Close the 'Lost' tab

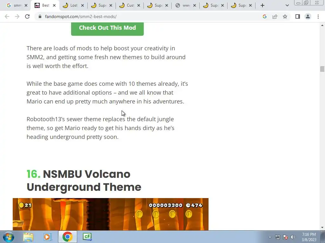83,5
